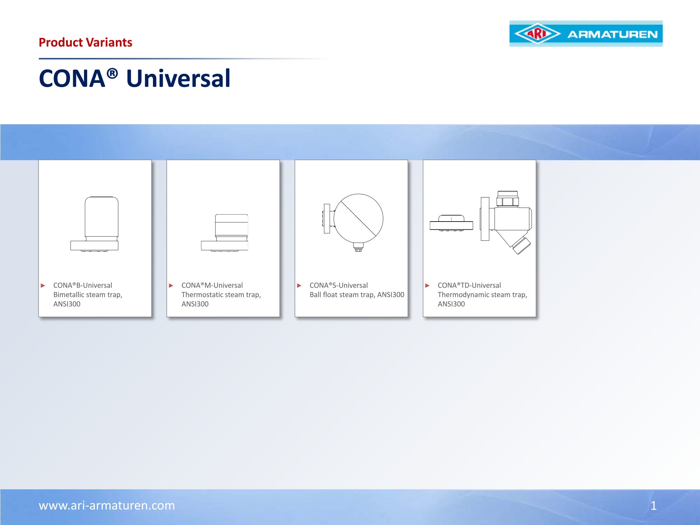Image resolution: width=700 pixels, height=525 pixels.
Task: Click the red arrow bullet beside CONA B-Universal
Action: [x=43, y=285]
